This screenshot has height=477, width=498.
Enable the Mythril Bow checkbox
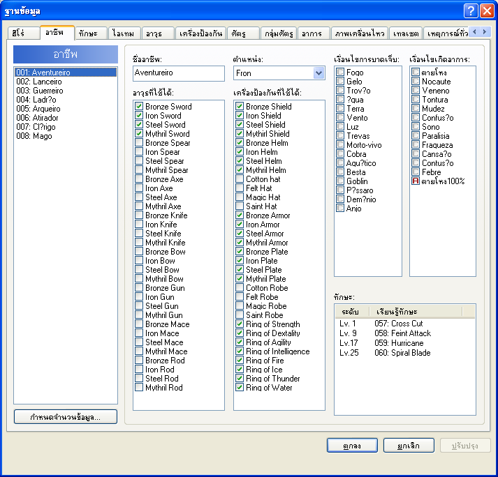point(139,279)
